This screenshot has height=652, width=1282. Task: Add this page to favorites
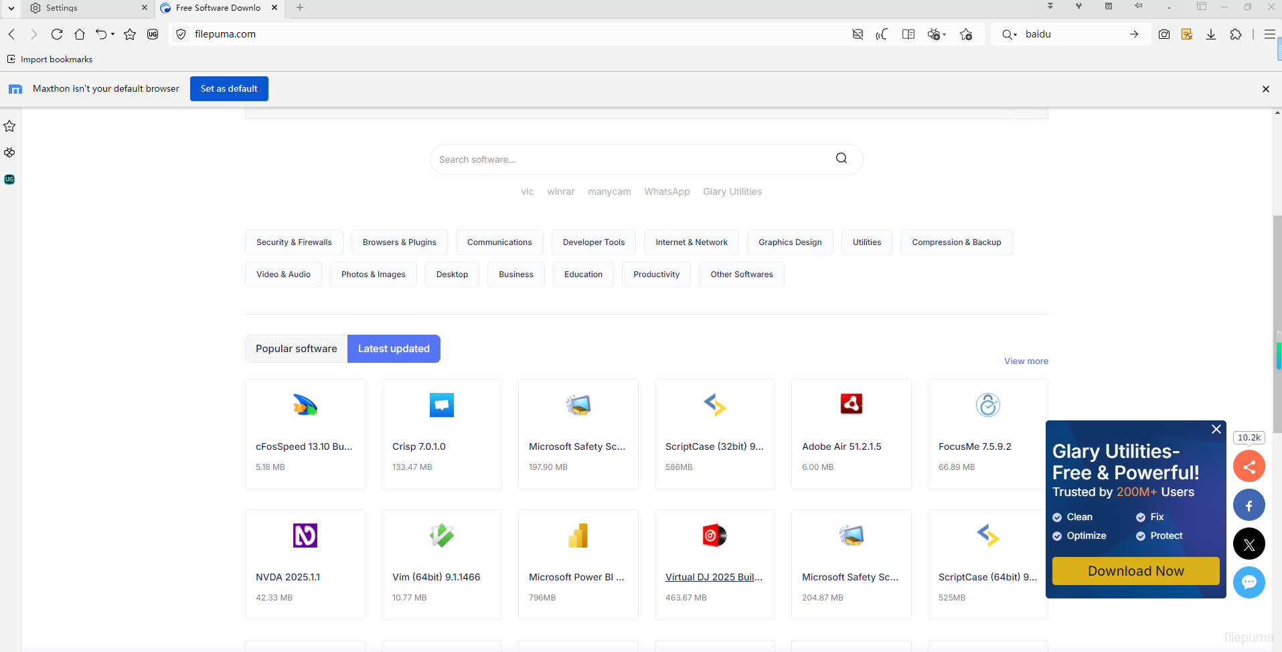pos(966,34)
